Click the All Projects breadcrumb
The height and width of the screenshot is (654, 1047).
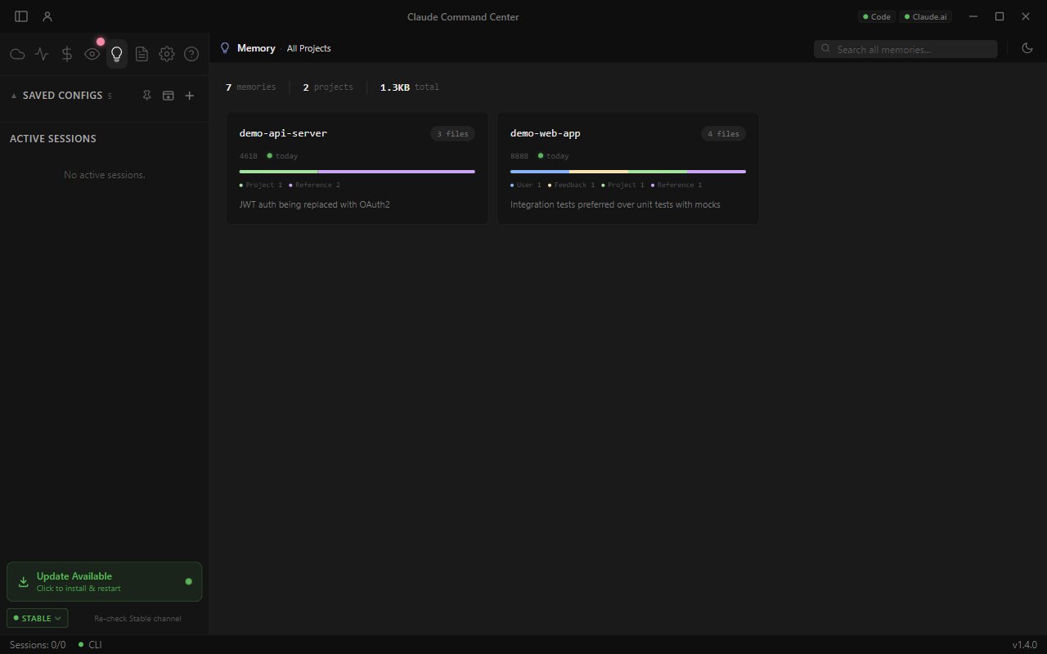[308, 48]
